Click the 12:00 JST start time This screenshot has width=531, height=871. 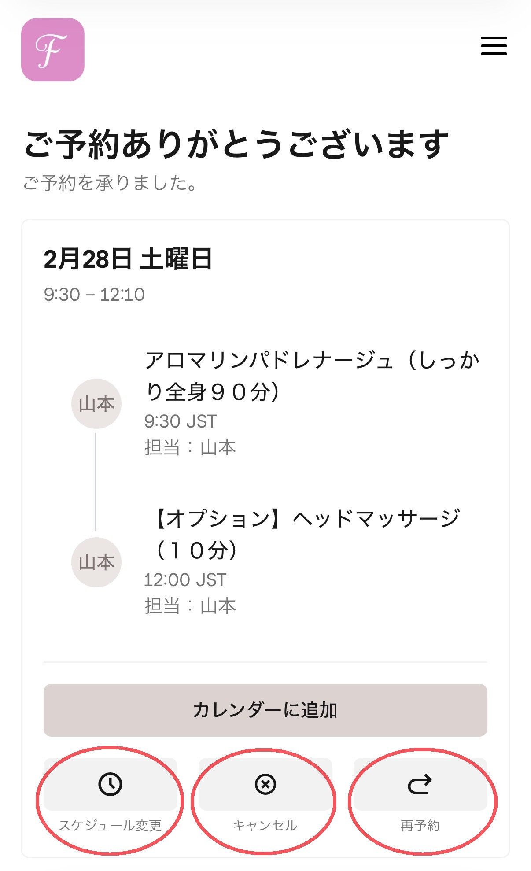(x=185, y=580)
